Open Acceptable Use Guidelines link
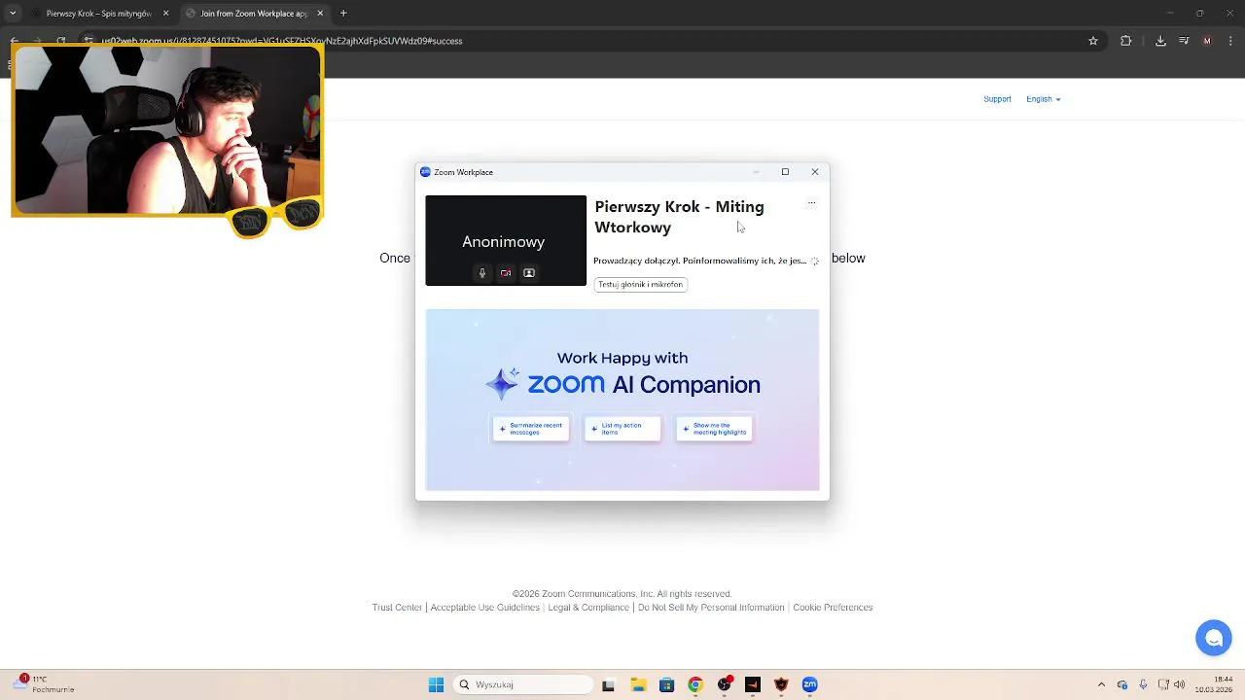The image size is (1245, 700). coord(485,608)
